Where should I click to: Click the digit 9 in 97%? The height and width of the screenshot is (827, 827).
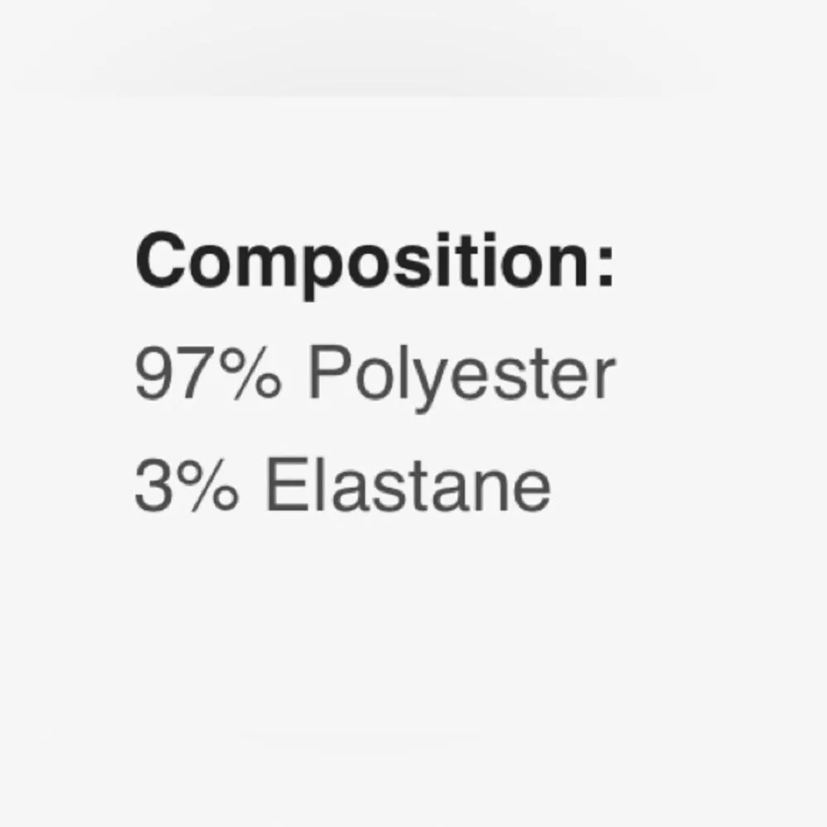154,376
